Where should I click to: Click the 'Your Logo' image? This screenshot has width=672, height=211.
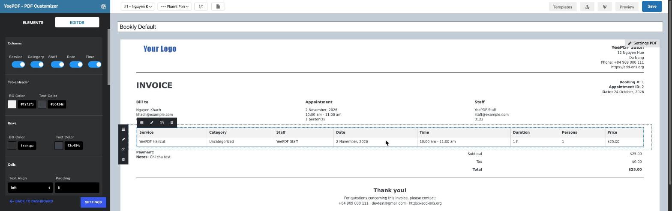pyautogui.click(x=160, y=49)
